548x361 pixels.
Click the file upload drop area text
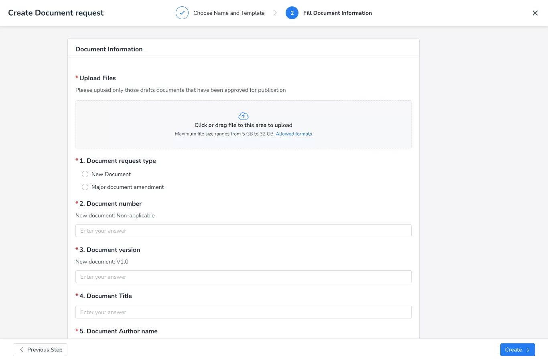(244, 125)
